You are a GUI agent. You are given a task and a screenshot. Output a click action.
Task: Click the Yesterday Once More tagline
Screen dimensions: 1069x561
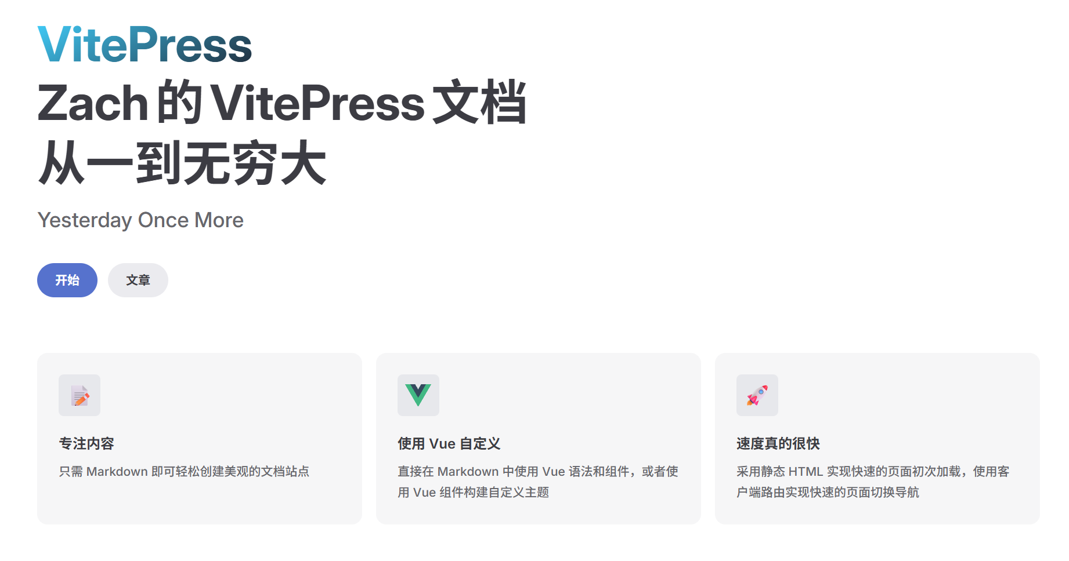click(140, 220)
